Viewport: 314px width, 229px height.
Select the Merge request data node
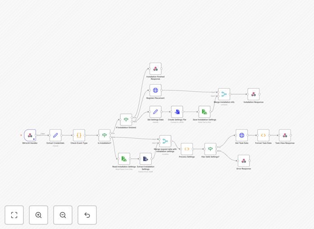(x=165, y=141)
